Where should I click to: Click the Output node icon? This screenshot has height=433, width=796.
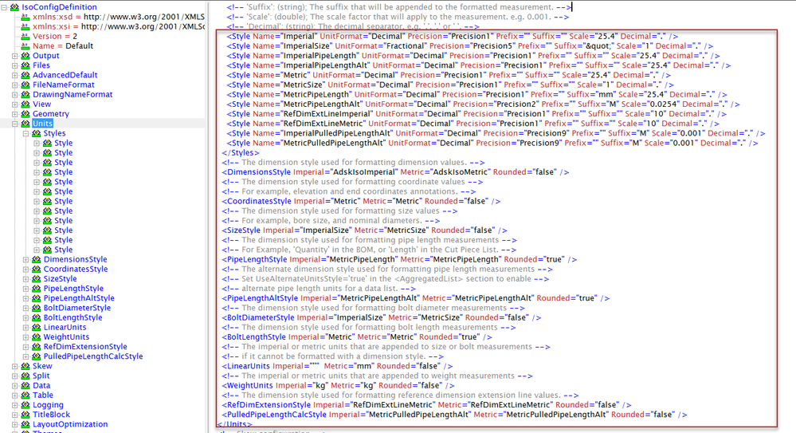coord(25,55)
